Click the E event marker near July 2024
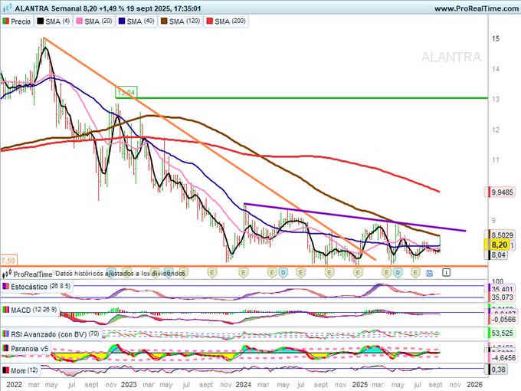Image resolution: width=521 pixels, height=391 pixels. click(301, 273)
